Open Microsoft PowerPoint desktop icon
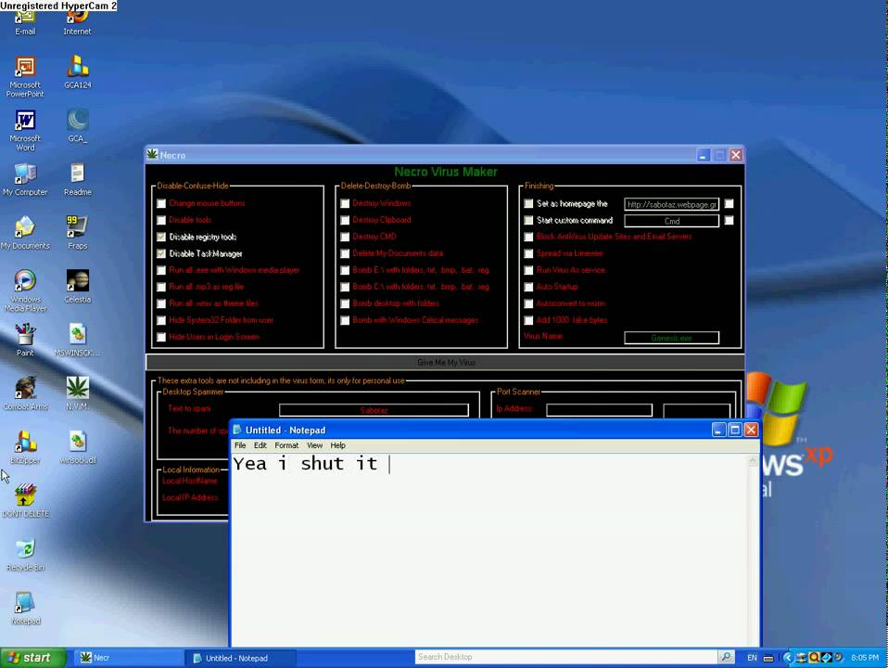Screen dimensions: 888x668 coord(25,77)
